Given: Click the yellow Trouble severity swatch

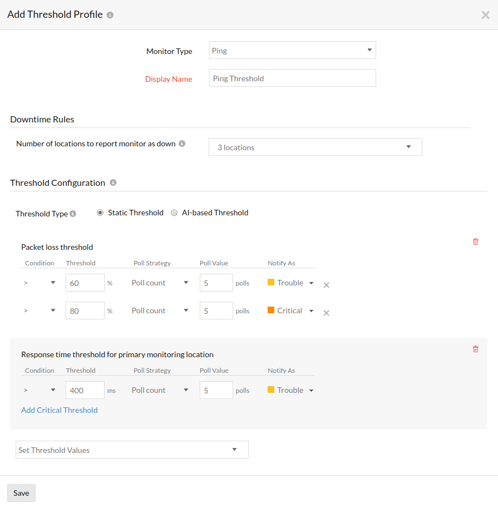Looking at the screenshot, I should (x=272, y=283).
